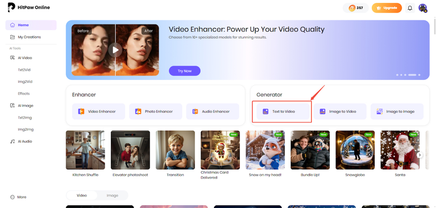Click the Try Now button
This screenshot has height=208, width=436.
click(x=185, y=71)
